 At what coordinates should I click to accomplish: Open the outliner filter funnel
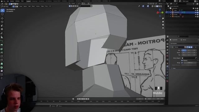coord(194,4)
